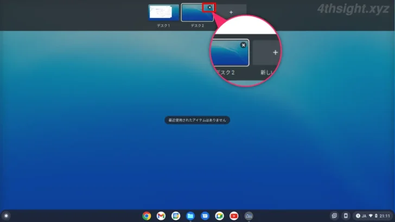Viewport: 395px width, 222px height.
Task: Open status tray via the 21:11 clock
Action: click(385, 216)
